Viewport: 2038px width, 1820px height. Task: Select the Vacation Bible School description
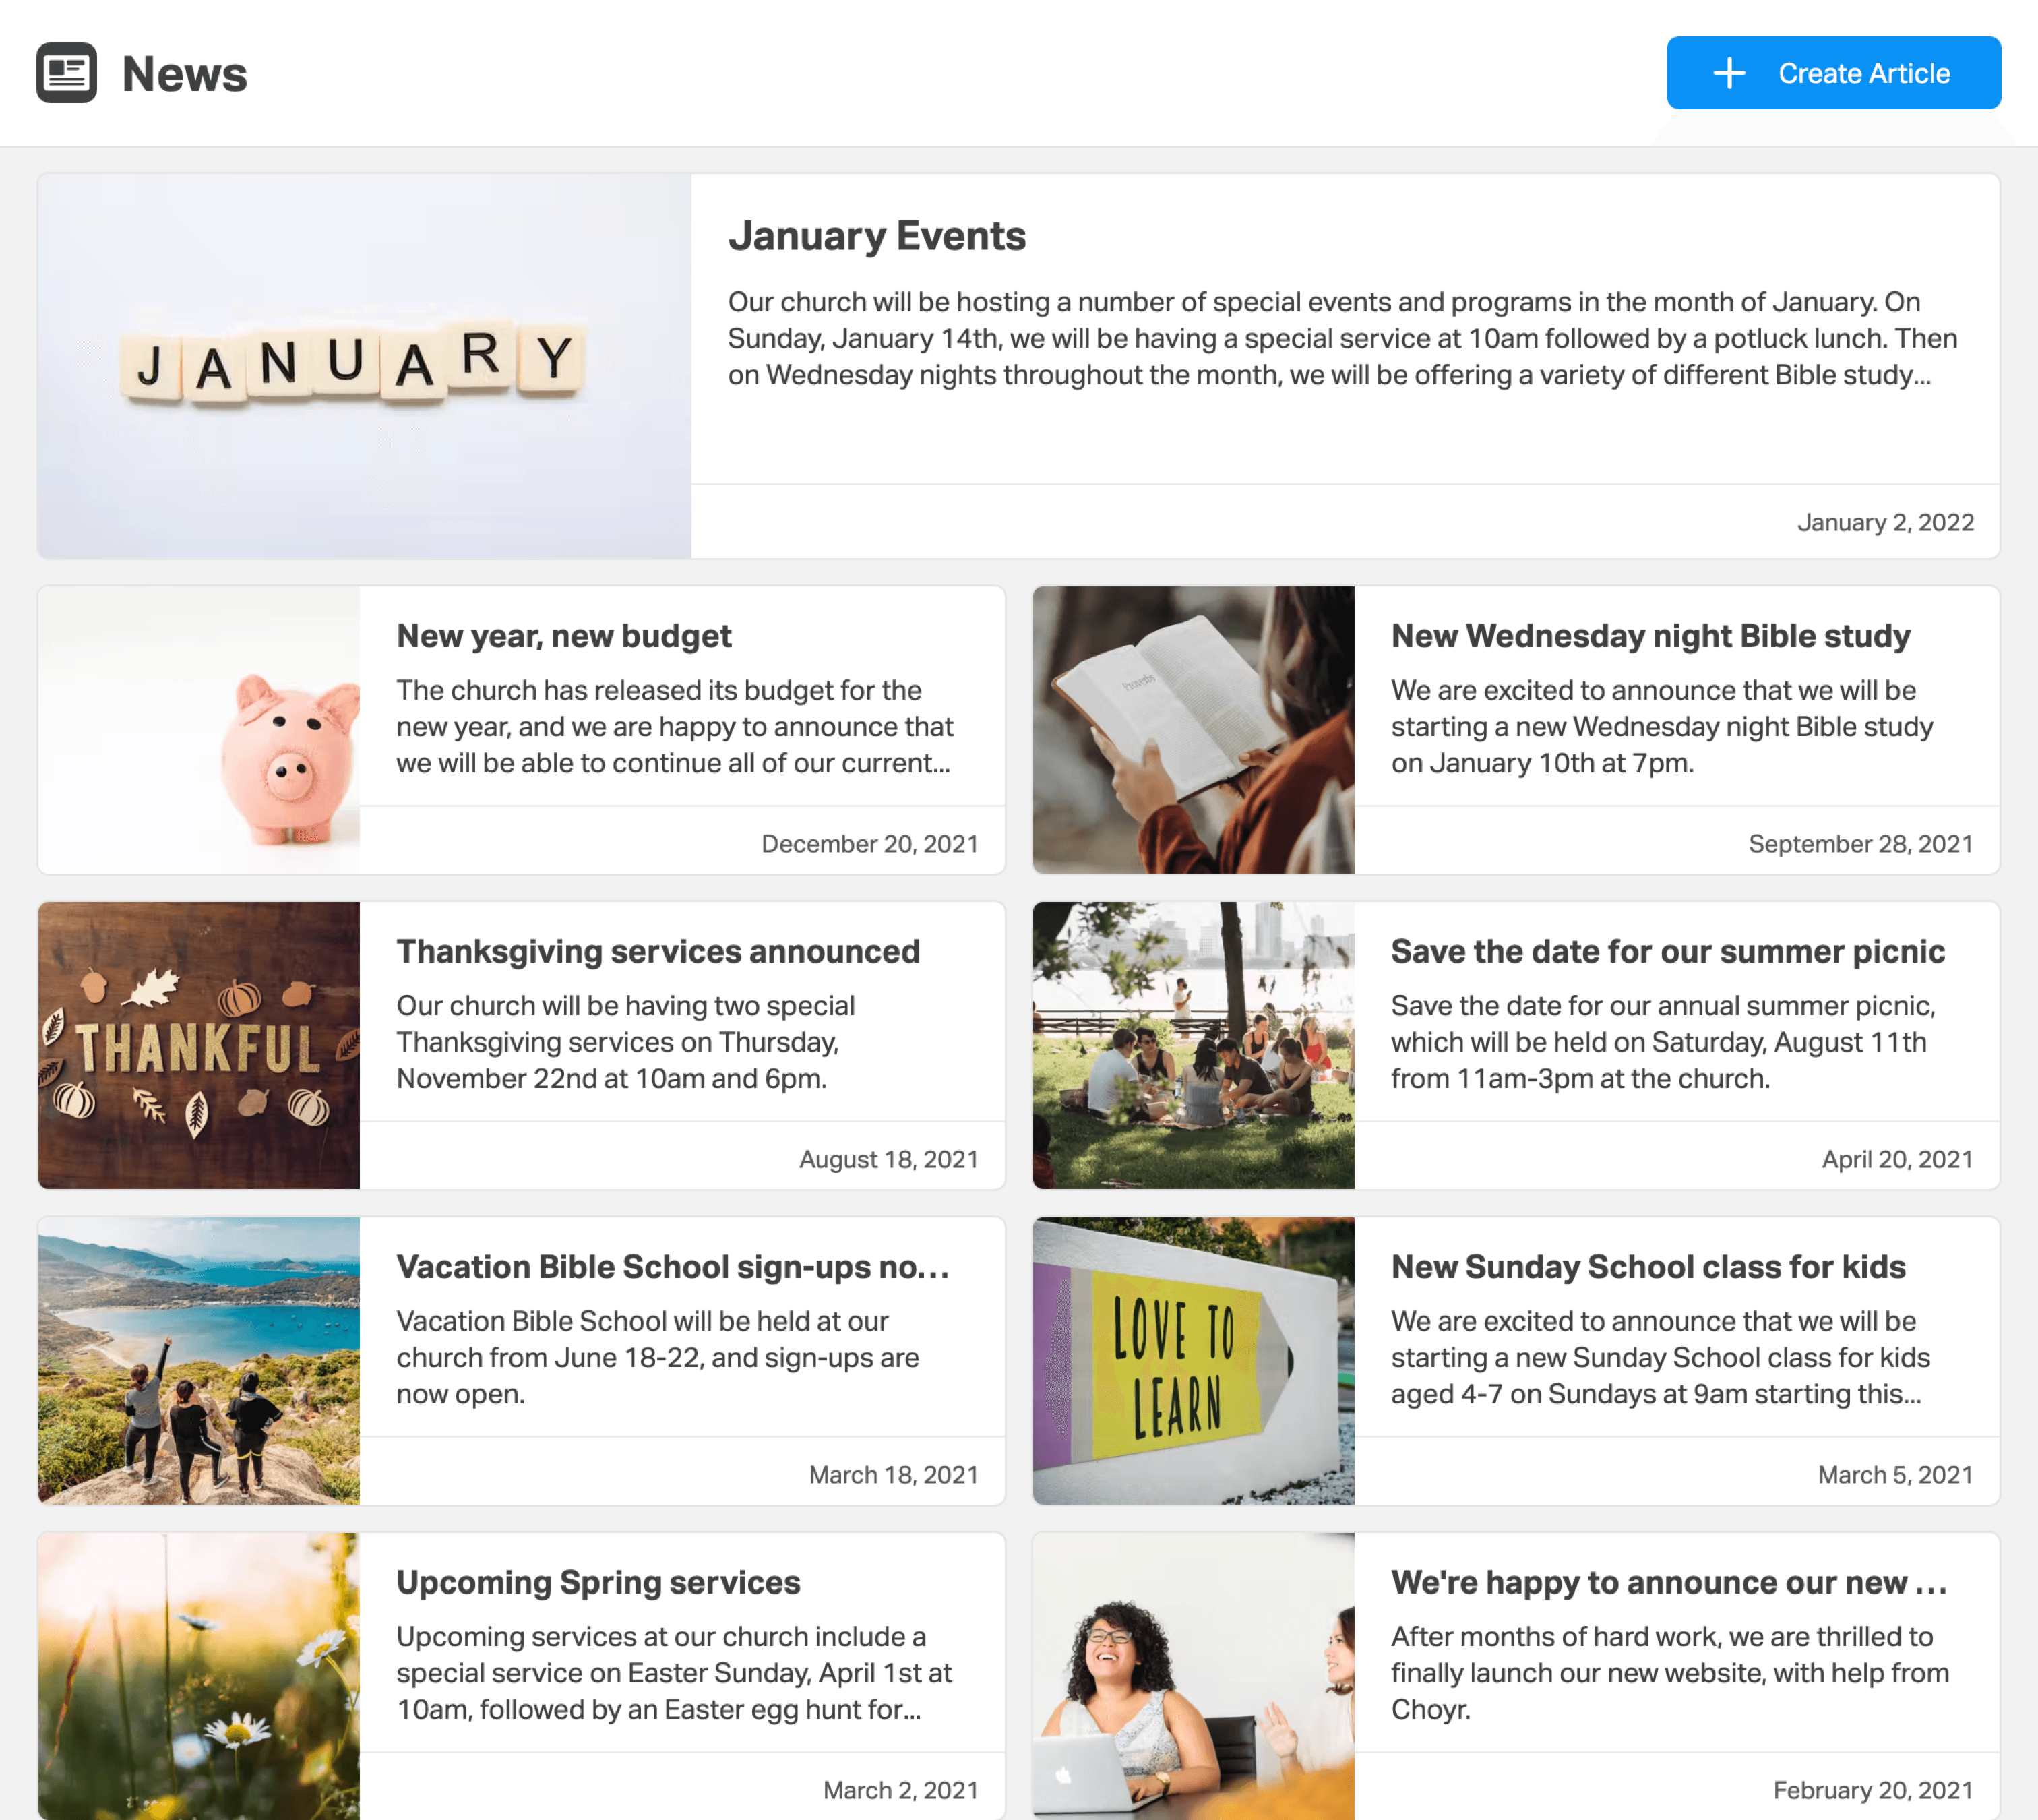658,1358
